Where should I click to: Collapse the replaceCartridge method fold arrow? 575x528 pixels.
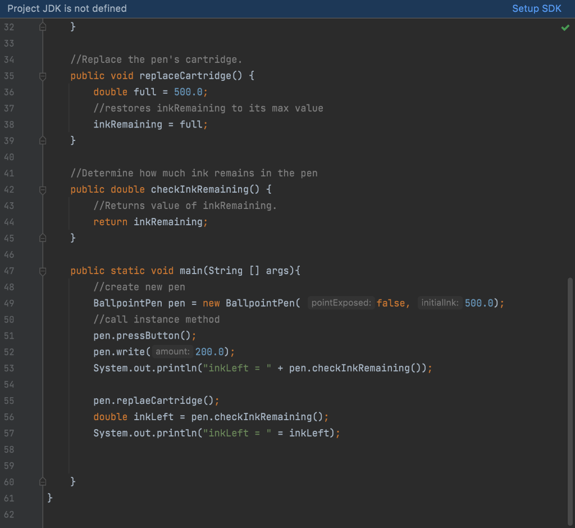[42, 76]
